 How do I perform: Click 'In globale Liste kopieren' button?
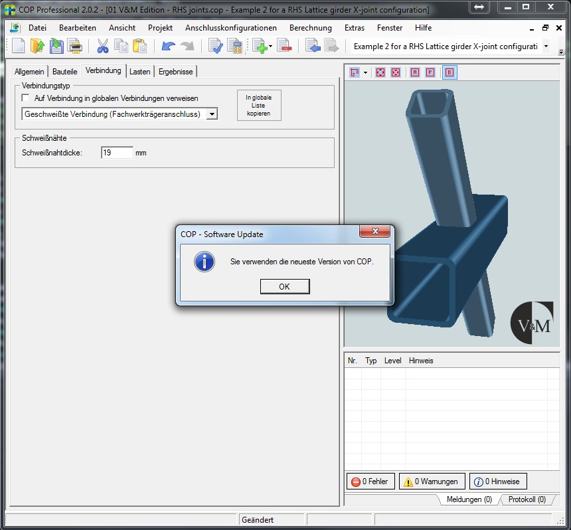click(x=259, y=106)
